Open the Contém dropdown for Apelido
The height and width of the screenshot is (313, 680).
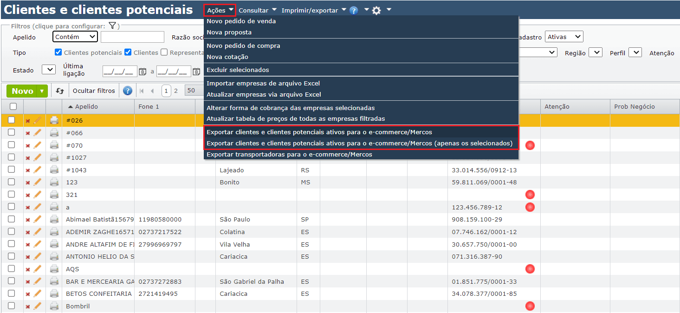(x=75, y=37)
